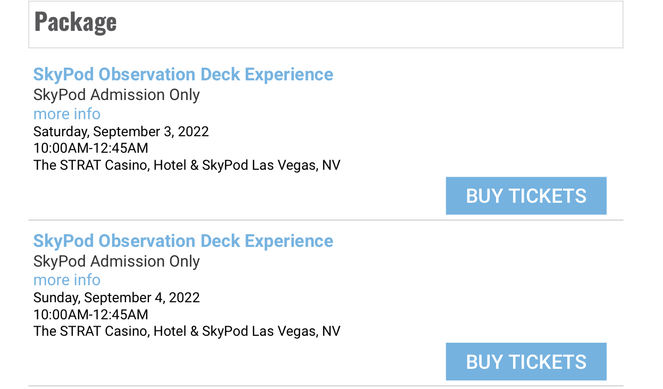Image resolution: width=663 pixels, height=389 pixels.
Task: Click the Saturday listing's 10:00AM-12:45AM time
Action: coord(90,148)
